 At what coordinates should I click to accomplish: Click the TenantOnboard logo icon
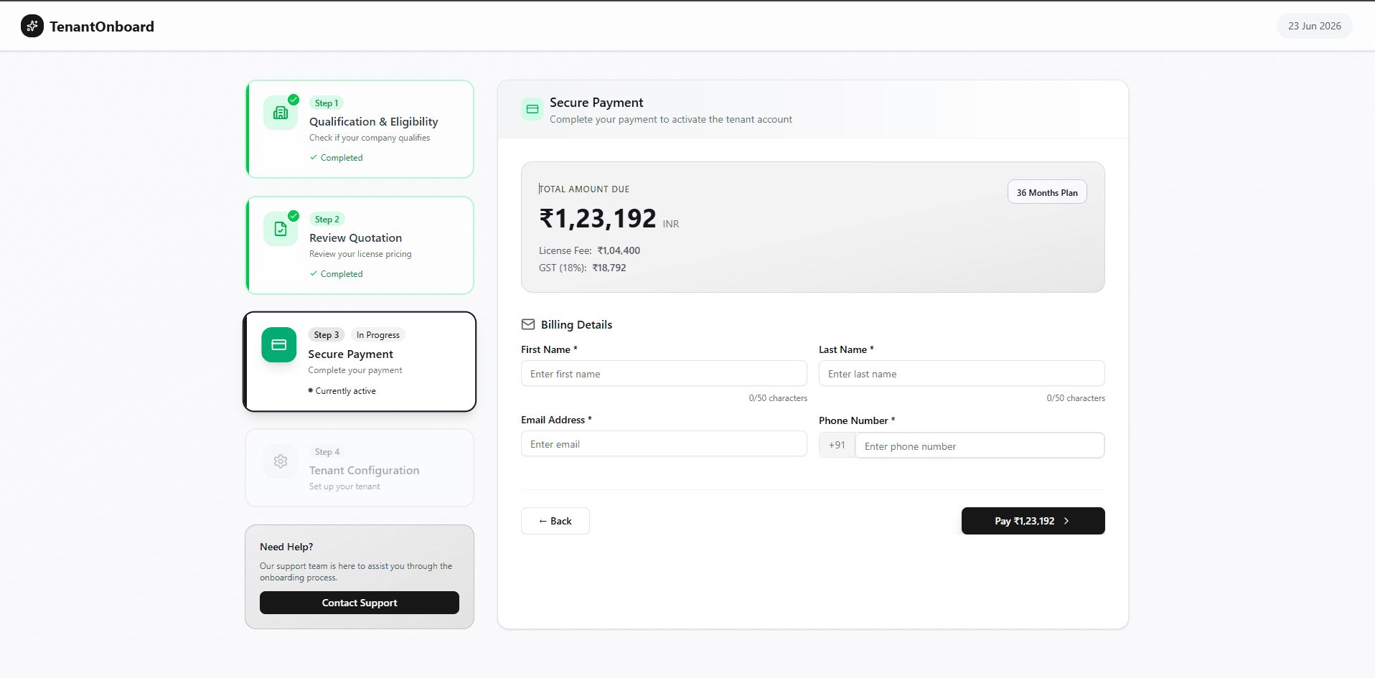click(32, 27)
